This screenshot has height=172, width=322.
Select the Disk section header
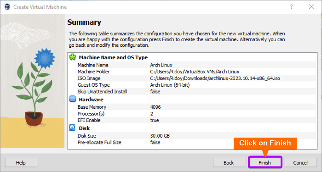[84, 128]
